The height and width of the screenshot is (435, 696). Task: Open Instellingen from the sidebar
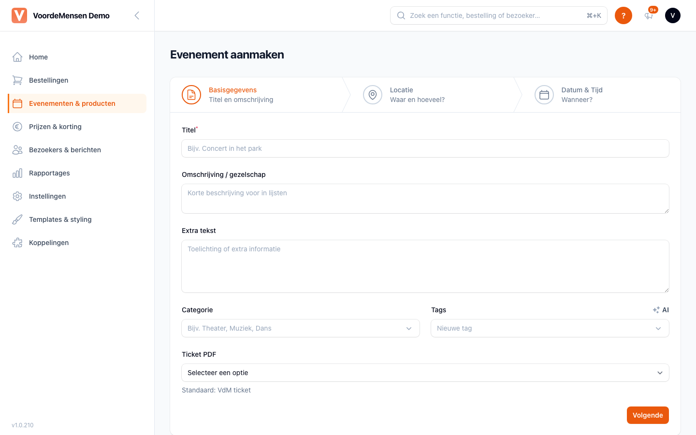pyautogui.click(x=77, y=196)
